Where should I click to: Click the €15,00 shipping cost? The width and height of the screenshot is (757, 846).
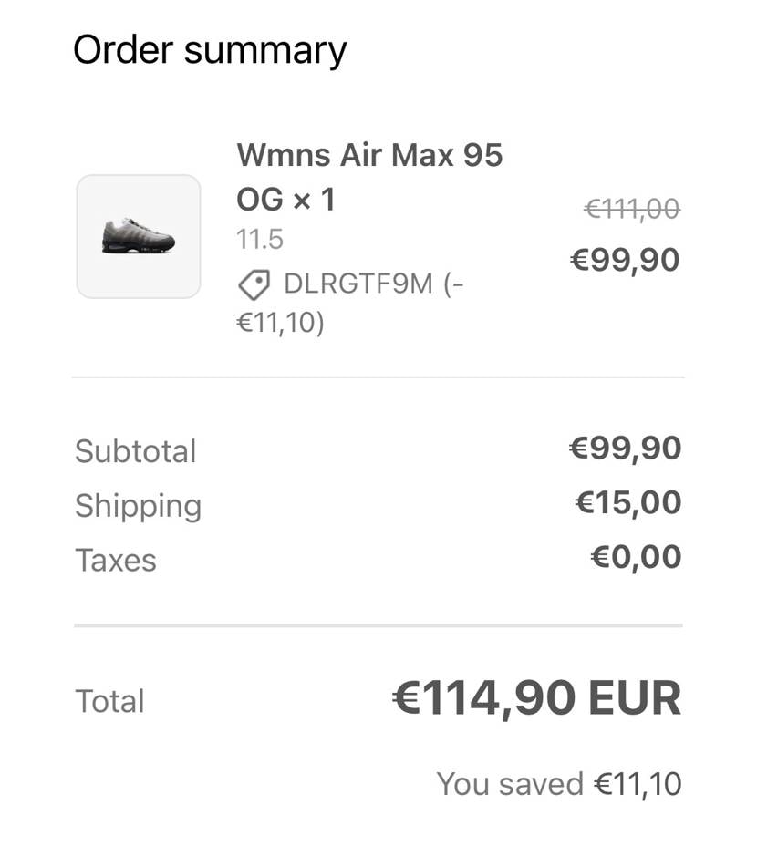point(628,502)
